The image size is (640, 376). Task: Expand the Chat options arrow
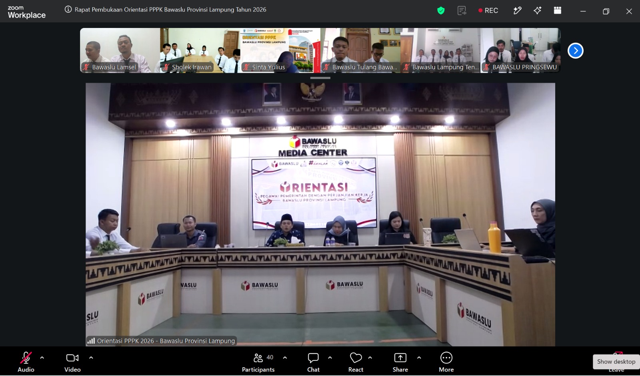pos(330,358)
